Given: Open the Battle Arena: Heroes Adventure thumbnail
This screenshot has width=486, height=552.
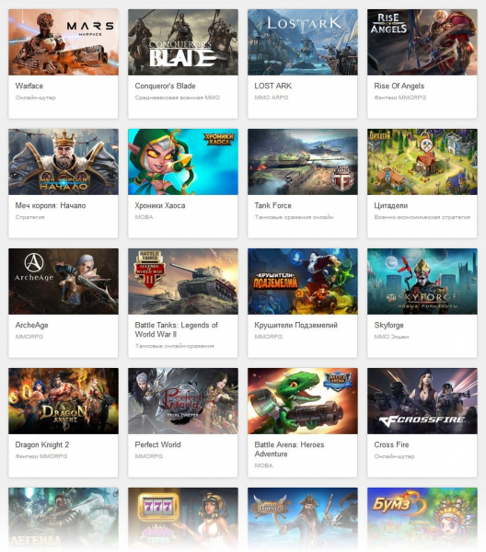Looking at the screenshot, I should coord(303,401).
